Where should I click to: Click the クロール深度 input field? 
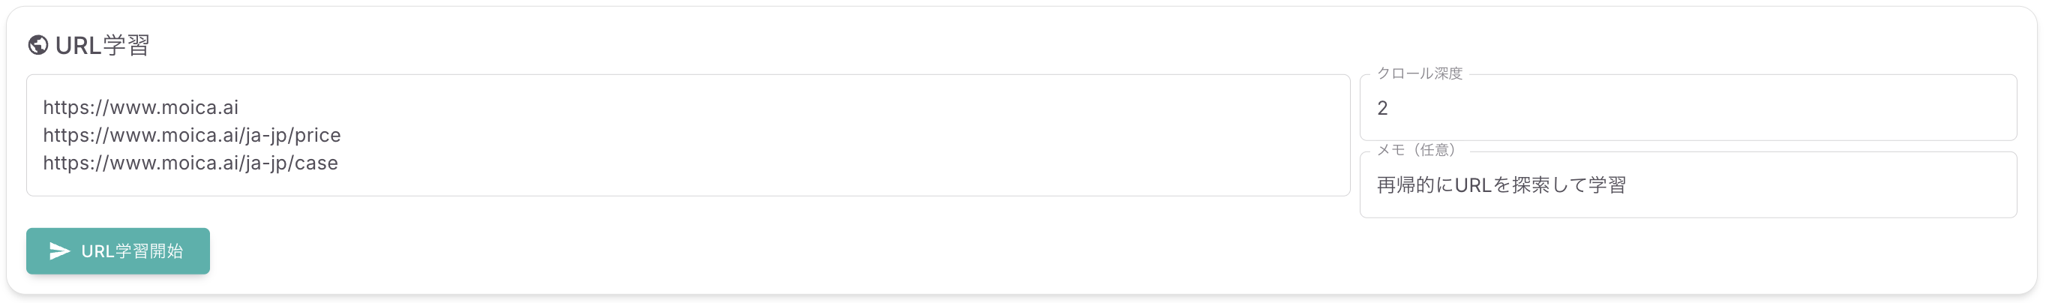tap(1687, 108)
